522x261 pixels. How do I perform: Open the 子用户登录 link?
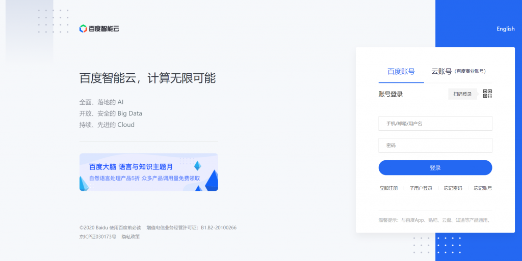coord(421,188)
